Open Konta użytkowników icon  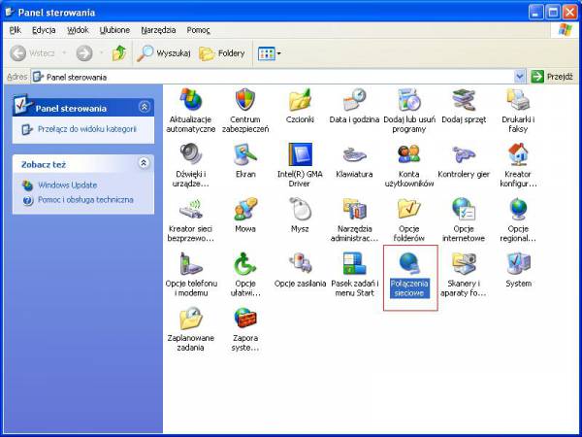[x=408, y=154]
